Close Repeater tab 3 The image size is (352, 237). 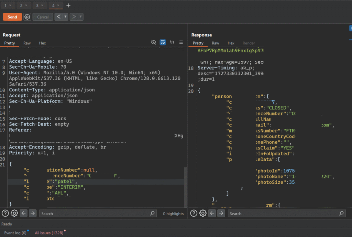42,6
